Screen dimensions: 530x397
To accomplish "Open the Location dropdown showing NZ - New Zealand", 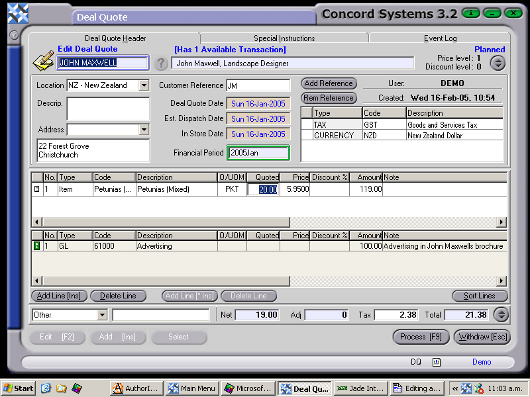I will [x=145, y=85].
